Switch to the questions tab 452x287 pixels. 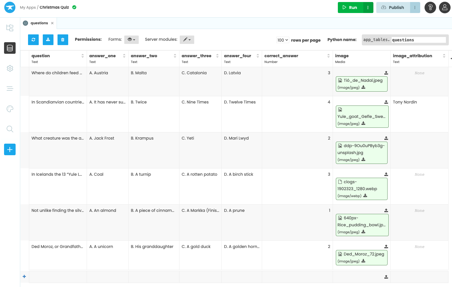coord(39,23)
